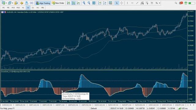Click the ZscoreSuite indicator label
The width and height of the screenshot is (196, 110).
(x=16, y=71)
